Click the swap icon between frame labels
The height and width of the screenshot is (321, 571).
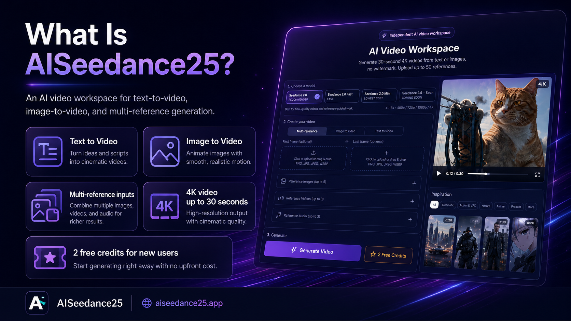tap(347, 142)
